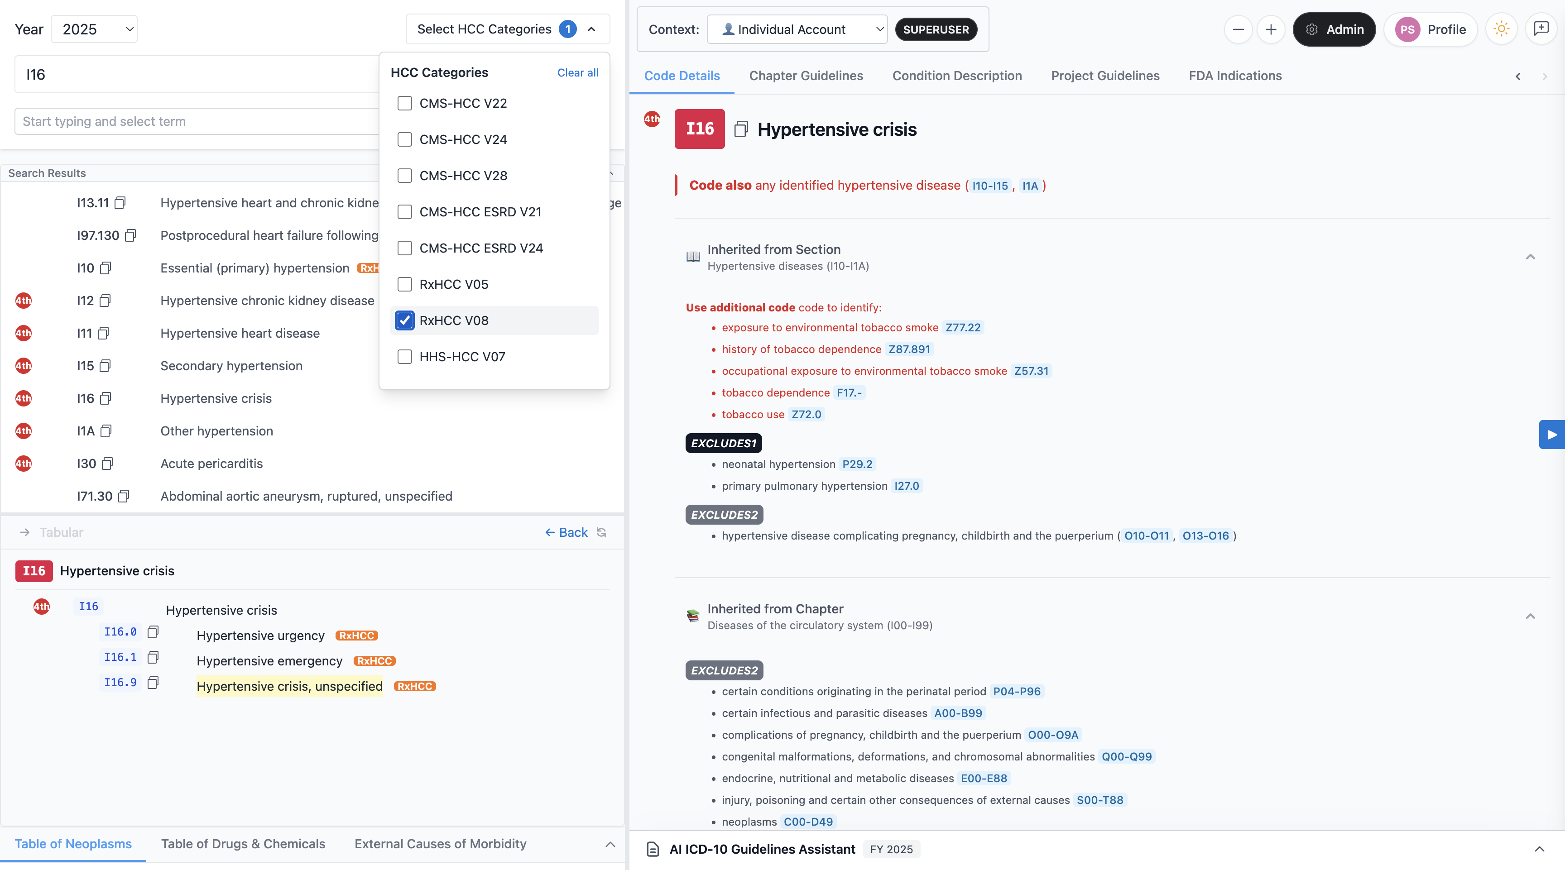Open the Condition Description tab

click(x=957, y=76)
